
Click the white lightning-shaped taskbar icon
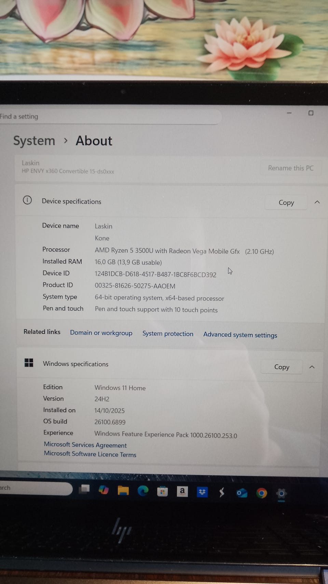point(222,493)
